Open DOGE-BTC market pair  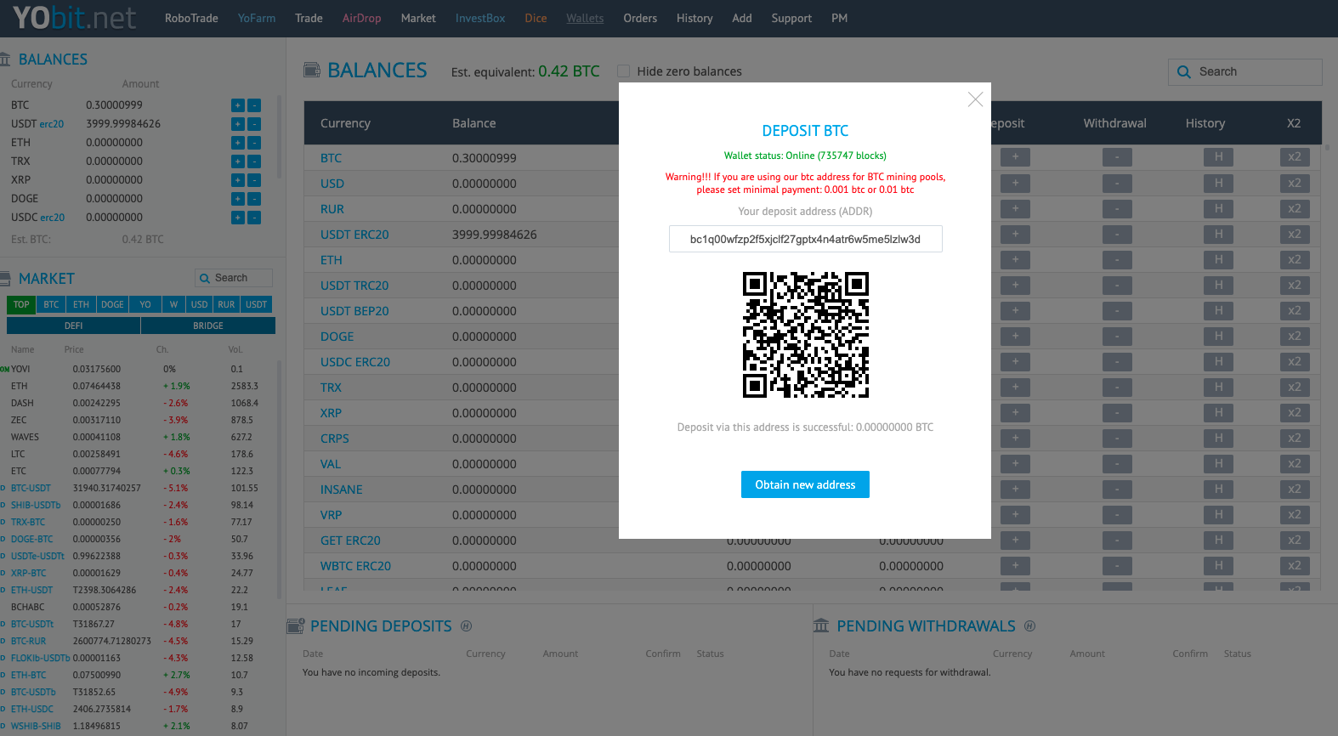(31, 539)
